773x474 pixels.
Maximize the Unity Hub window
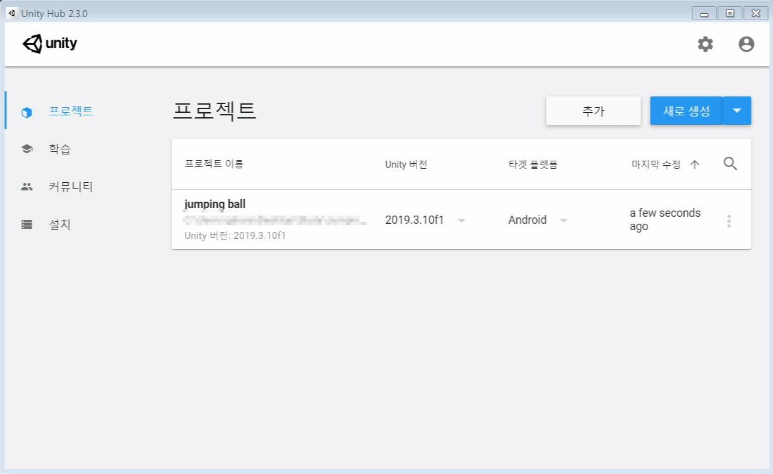(x=730, y=13)
